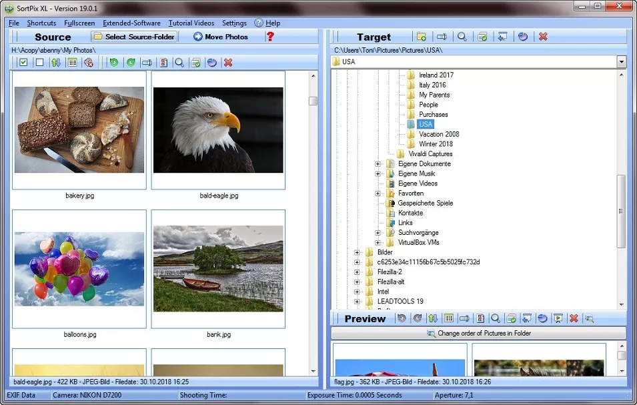Screen dimensions: 637x405
Task: Click the magnifier icon in Preview toolbar
Action: [496, 318]
